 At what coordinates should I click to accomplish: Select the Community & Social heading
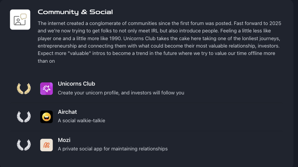coord(75,12)
